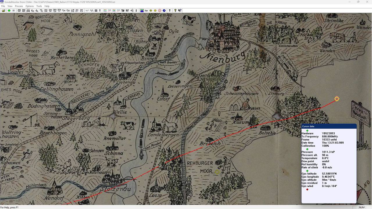Toggle the speaker audio icon

(132, 10)
